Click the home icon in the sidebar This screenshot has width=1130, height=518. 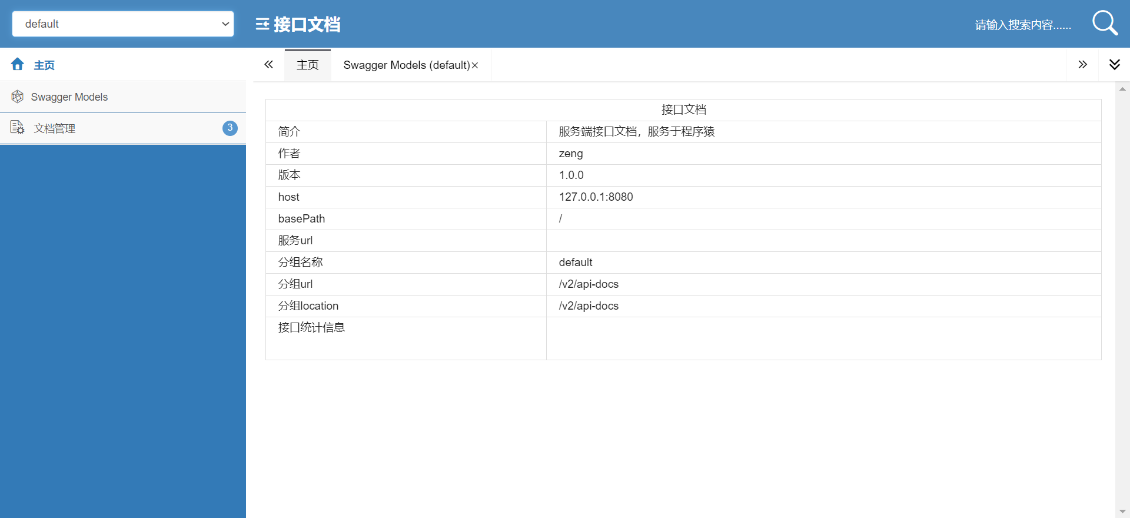[18, 64]
